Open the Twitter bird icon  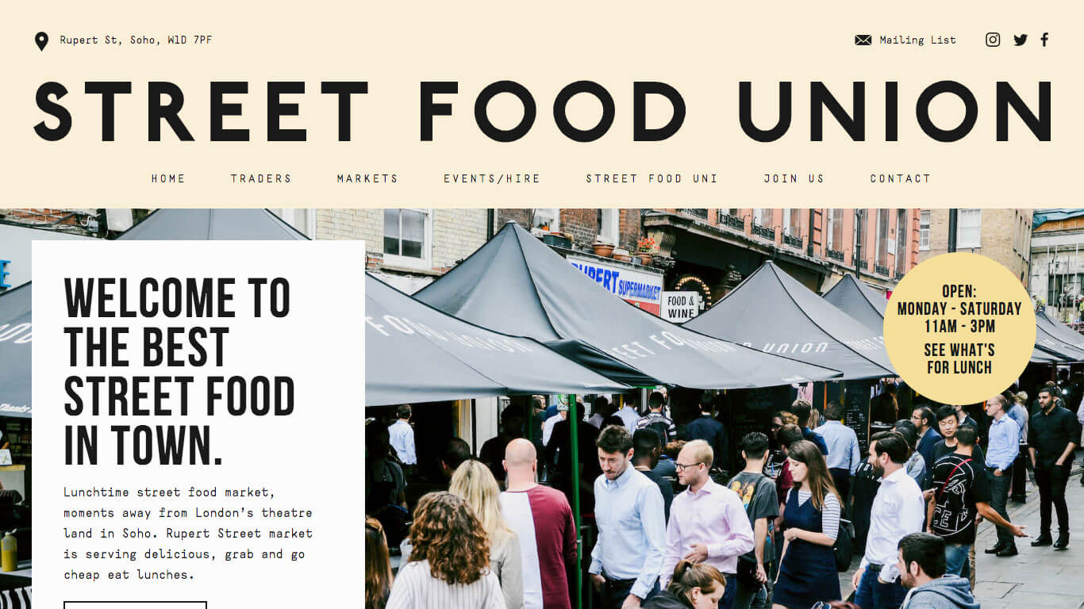[1021, 40]
